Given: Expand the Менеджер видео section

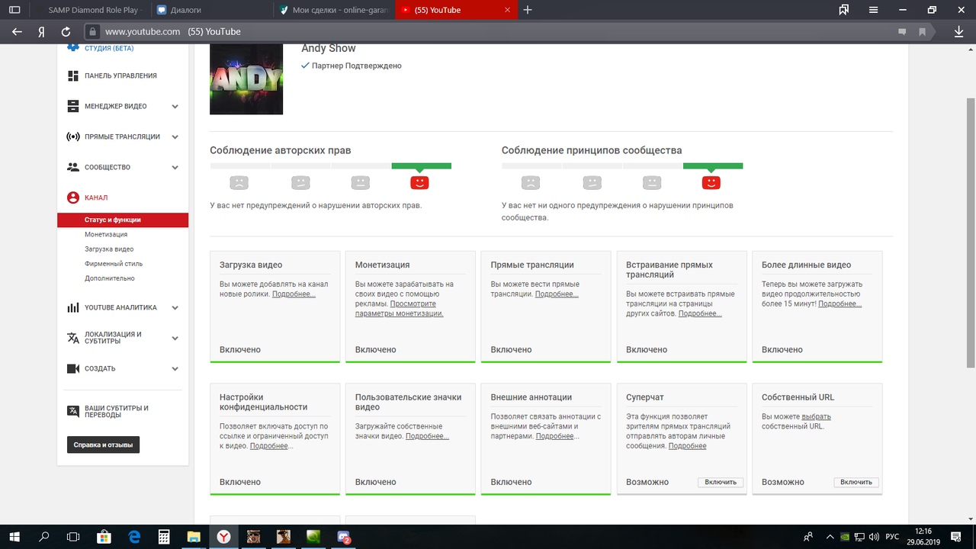Looking at the screenshot, I should [175, 107].
